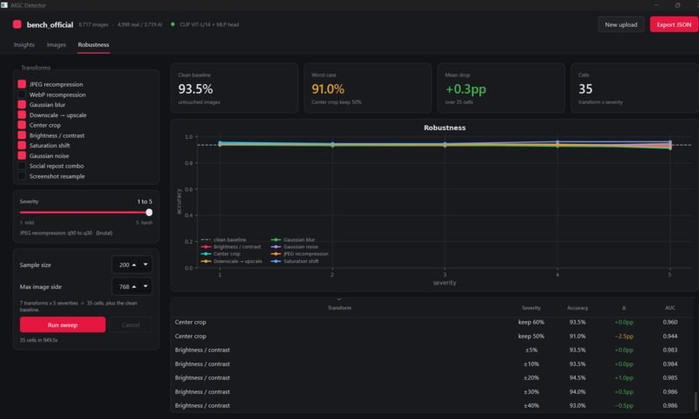Select Center crop keep 60% row
Image resolution: width=699 pixels, height=419 pixels.
(x=432, y=322)
